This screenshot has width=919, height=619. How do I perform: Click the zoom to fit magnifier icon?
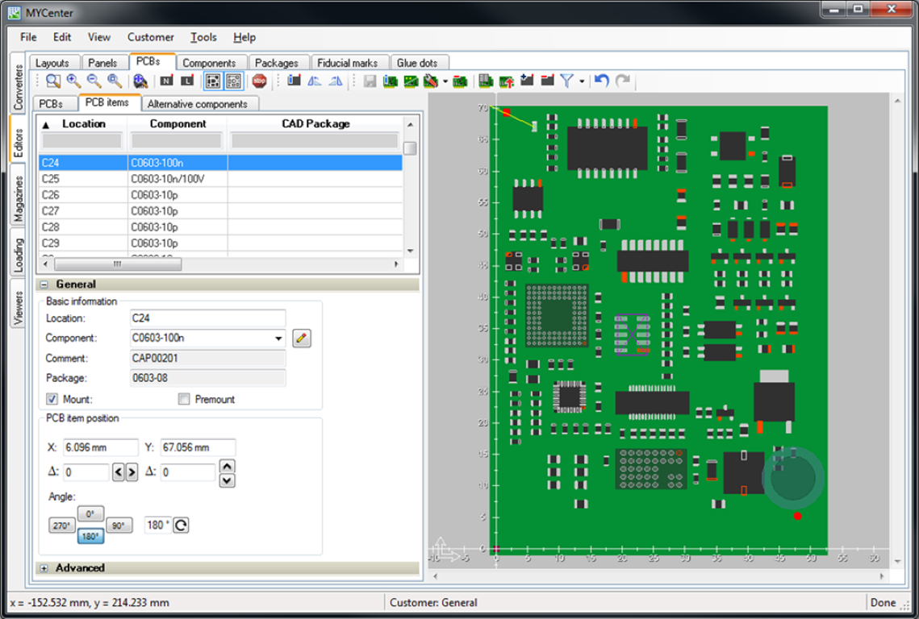(x=115, y=81)
